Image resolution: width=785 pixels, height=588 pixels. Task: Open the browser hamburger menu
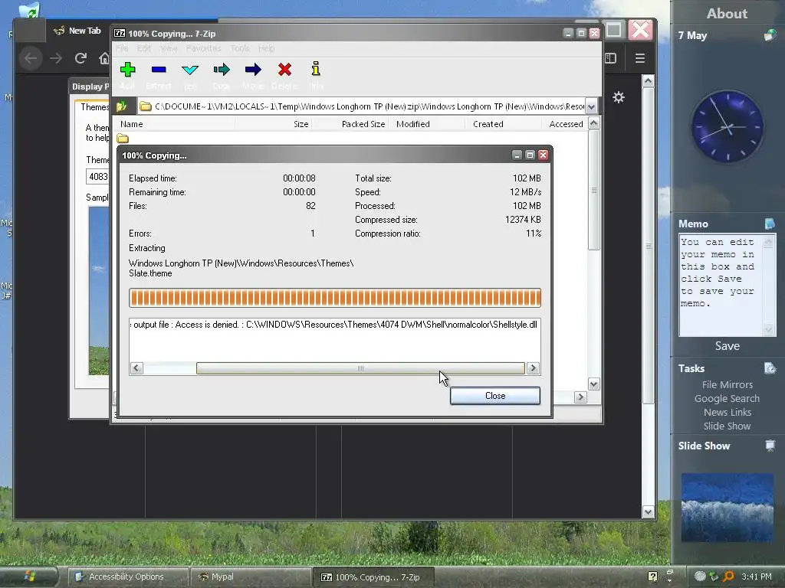point(640,58)
